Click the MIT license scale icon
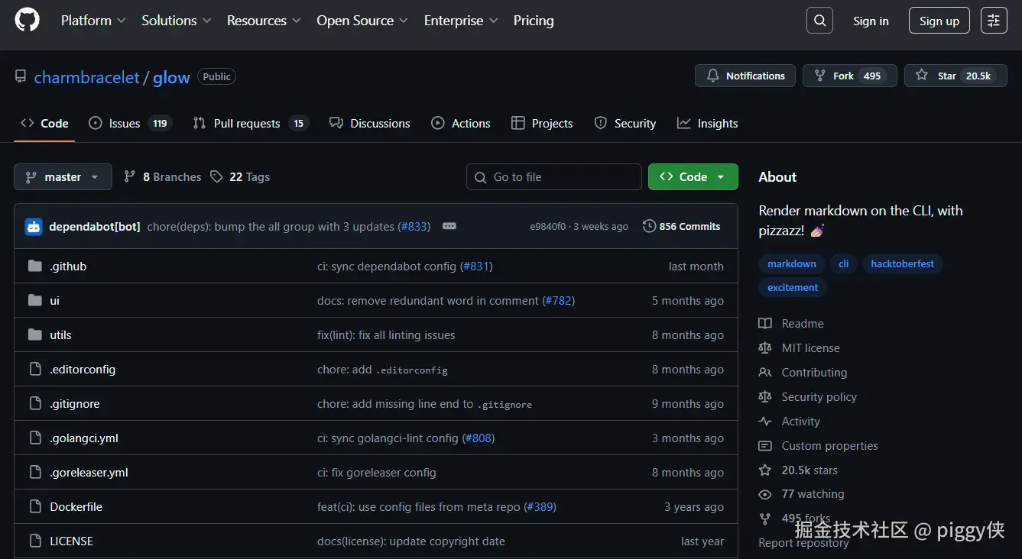Image resolution: width=1022 pixels, height=559 pixels. (765, 348)
